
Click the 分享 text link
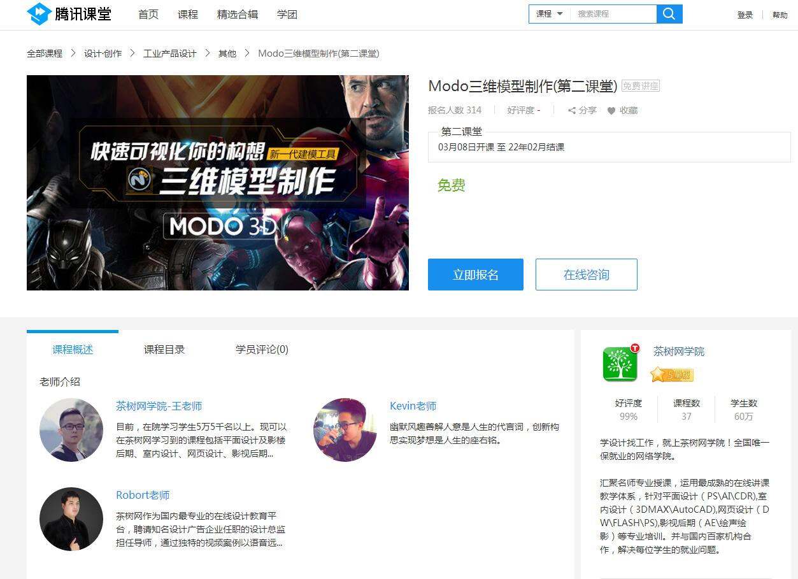pos(588,111)
